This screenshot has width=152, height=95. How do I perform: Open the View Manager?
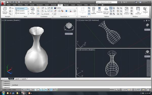pyautogui.click(x=32, y=11)
